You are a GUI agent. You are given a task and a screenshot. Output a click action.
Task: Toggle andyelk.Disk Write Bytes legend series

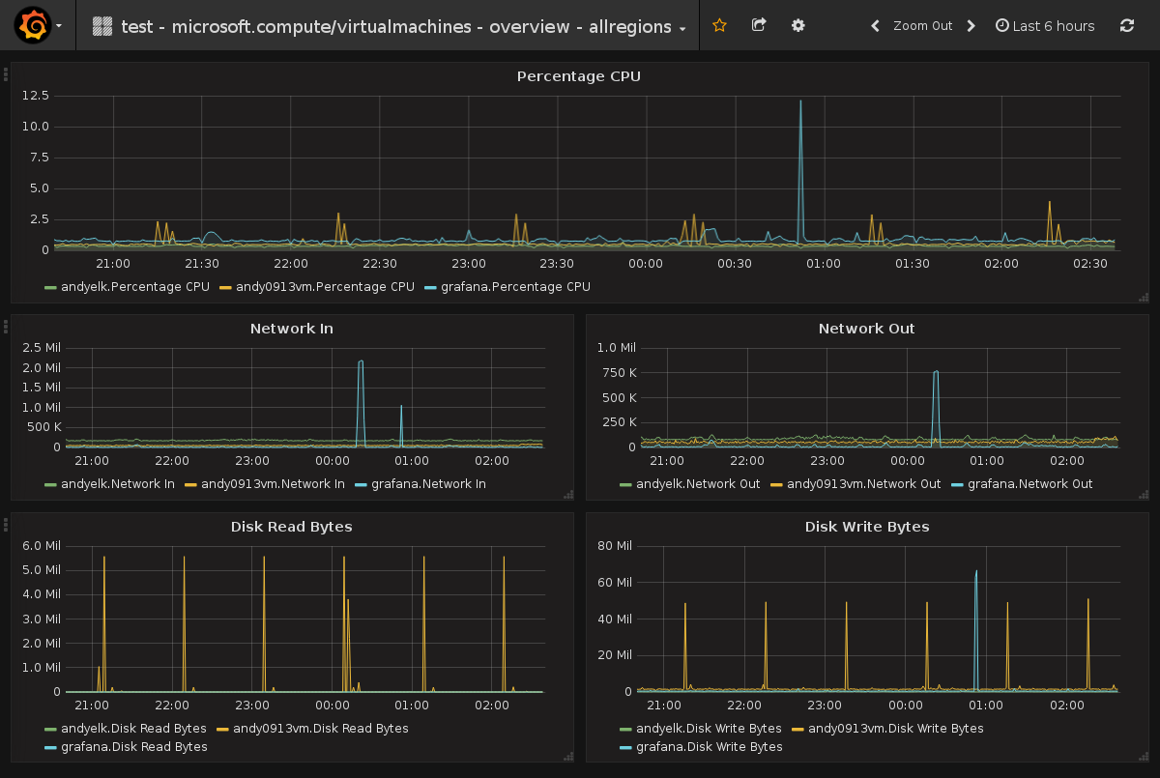tap(709, 729)
